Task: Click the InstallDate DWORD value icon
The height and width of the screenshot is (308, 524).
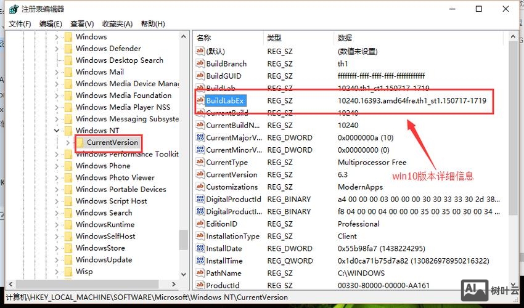Action: pos(200,248)
